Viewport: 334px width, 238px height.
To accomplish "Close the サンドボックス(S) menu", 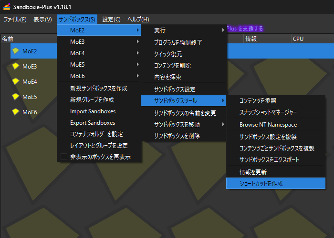I will [x=77, y=20].
